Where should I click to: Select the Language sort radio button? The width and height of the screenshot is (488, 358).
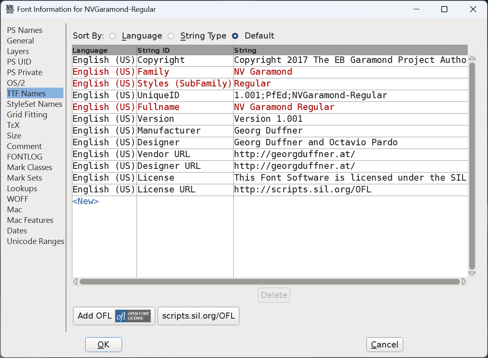point(113,36)
